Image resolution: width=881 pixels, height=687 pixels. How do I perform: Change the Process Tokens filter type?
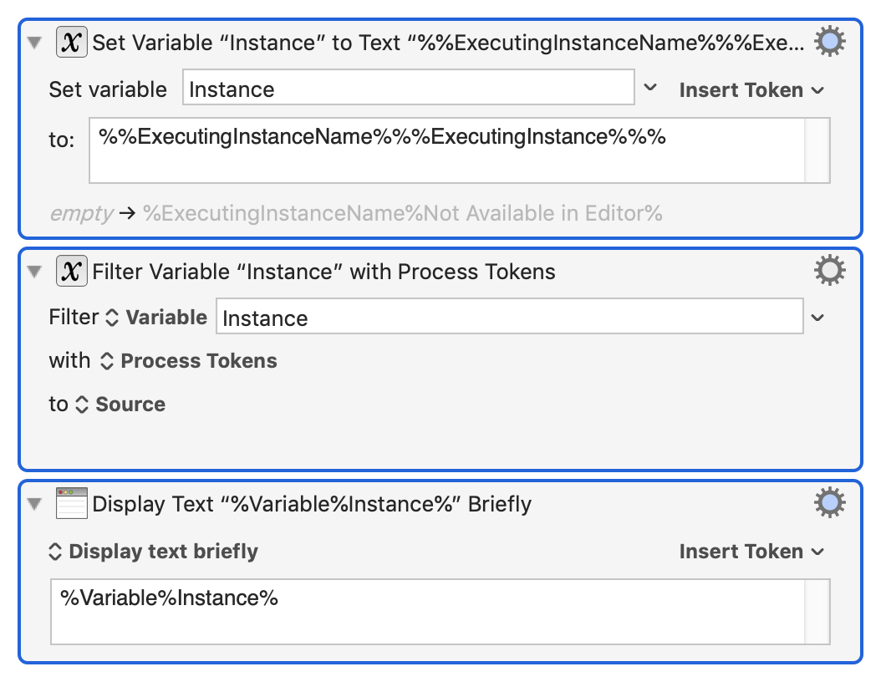click(189, 361)
